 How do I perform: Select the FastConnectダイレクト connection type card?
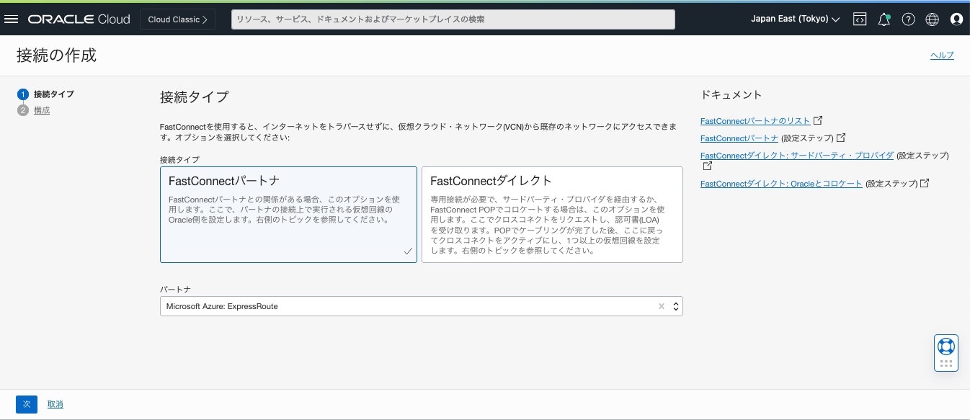pyautogui.click(x=552, y=215)
